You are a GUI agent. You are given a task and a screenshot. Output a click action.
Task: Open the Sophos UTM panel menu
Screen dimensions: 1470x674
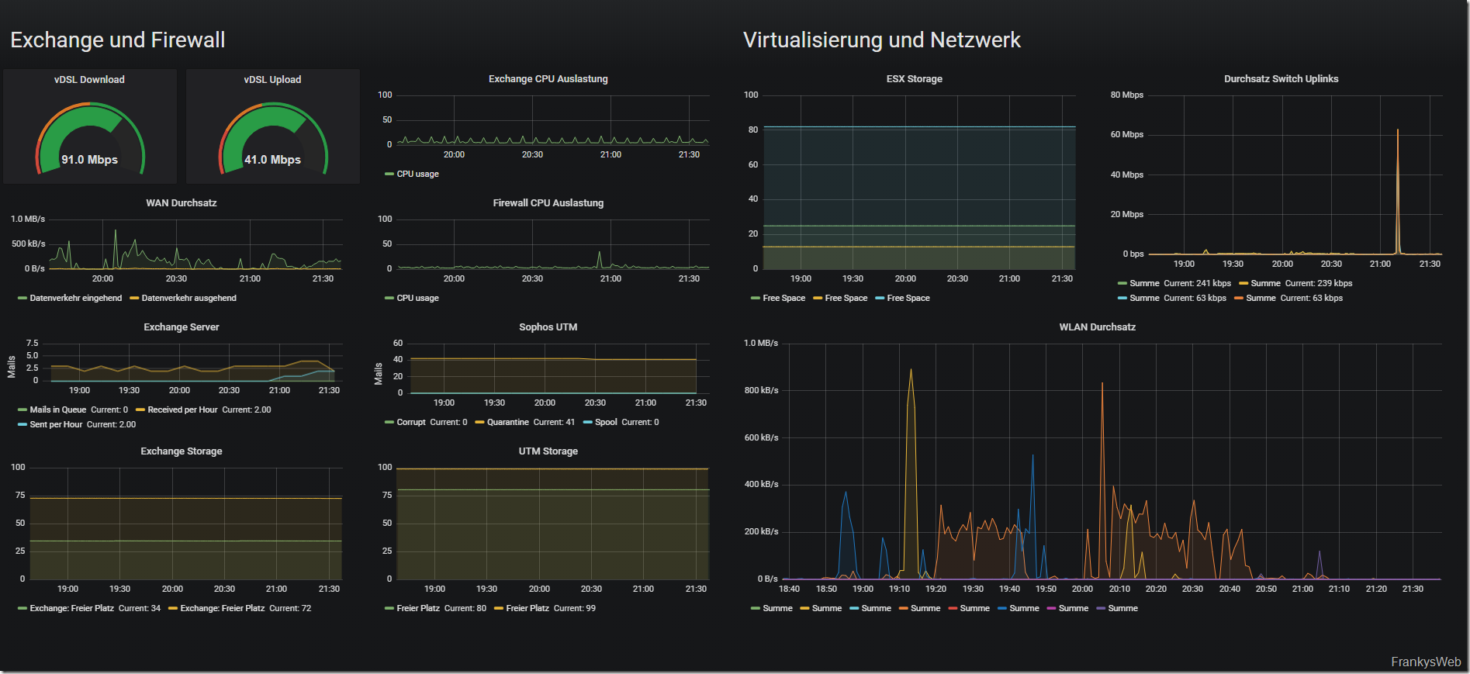548,327
